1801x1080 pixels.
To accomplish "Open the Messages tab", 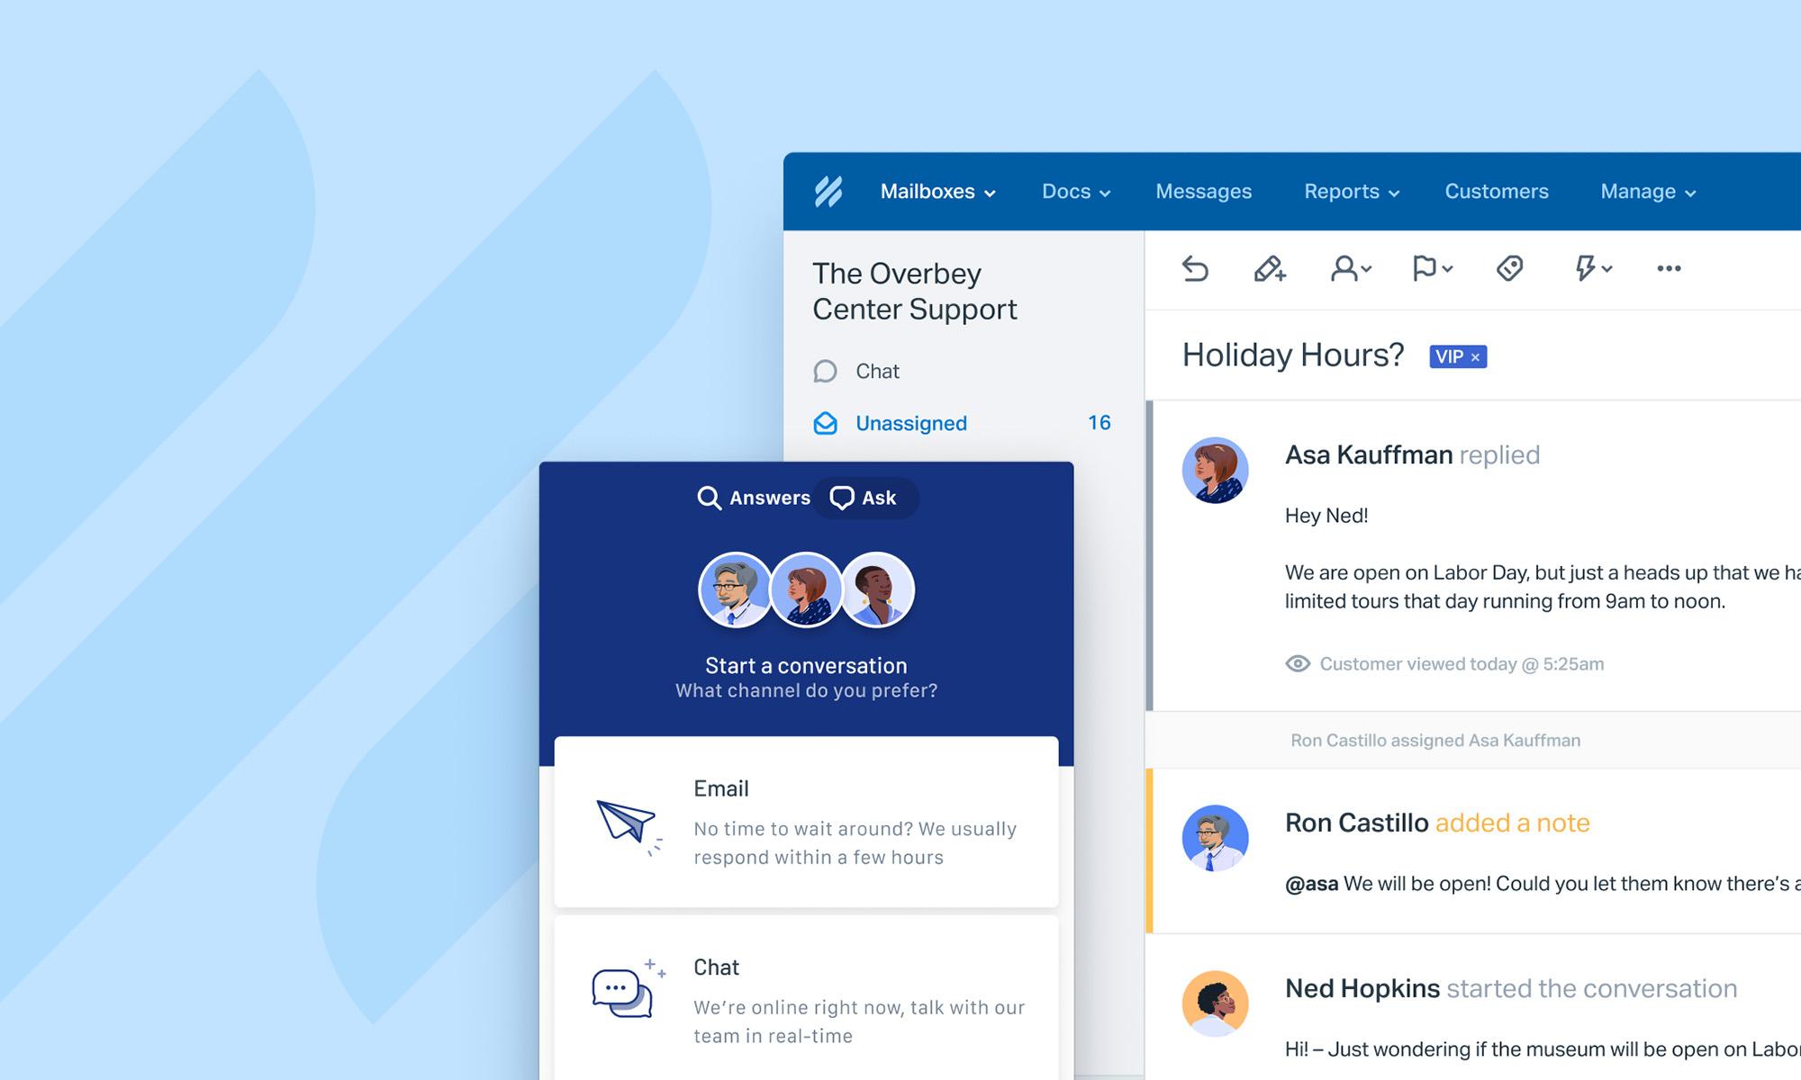I will click(1203, 190).
